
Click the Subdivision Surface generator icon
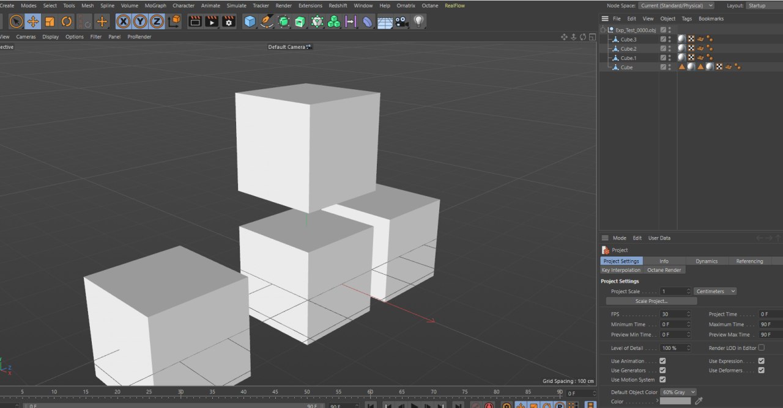tap(284, 21)
